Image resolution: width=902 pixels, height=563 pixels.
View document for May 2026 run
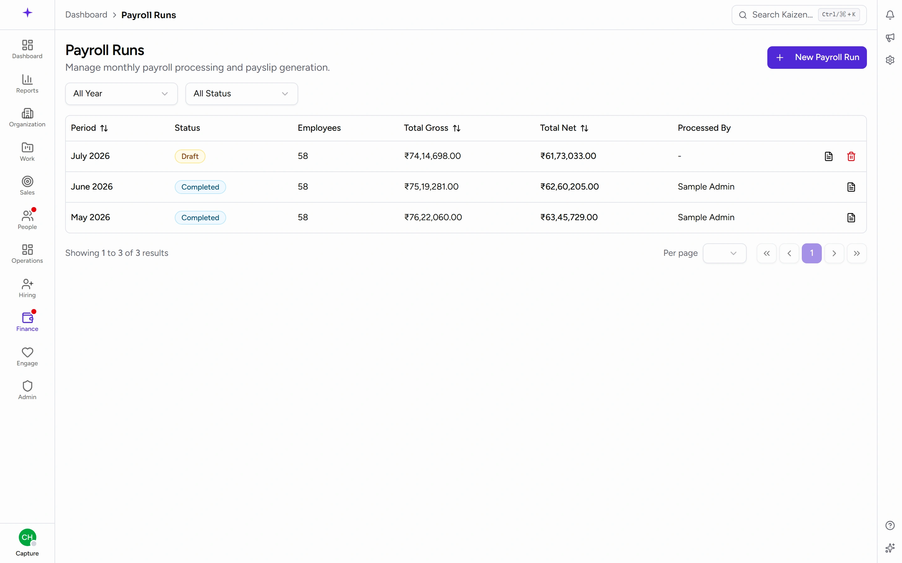pos(851,217)
